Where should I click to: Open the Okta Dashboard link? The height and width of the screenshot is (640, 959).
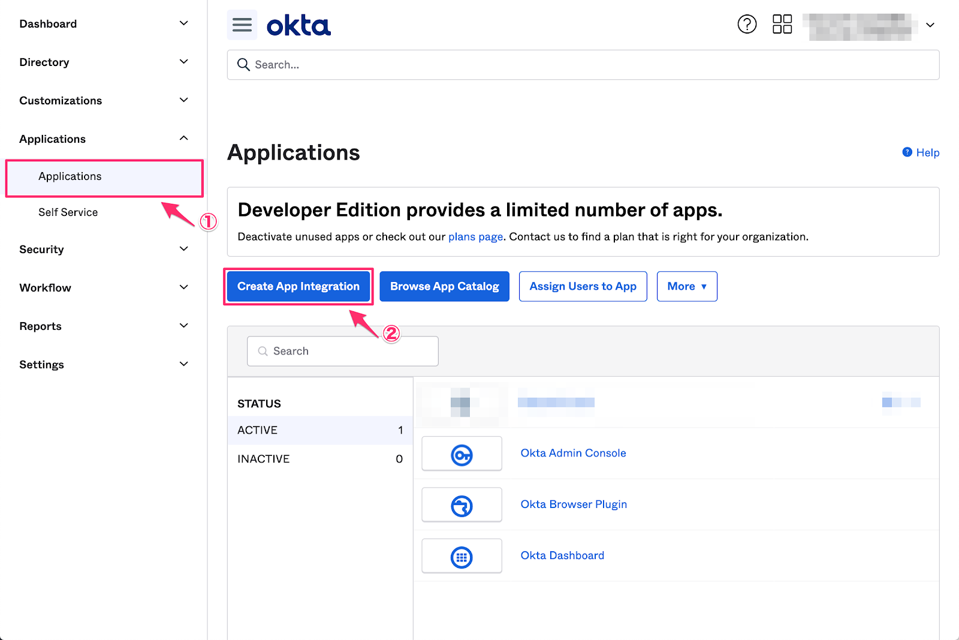[562, 555]
